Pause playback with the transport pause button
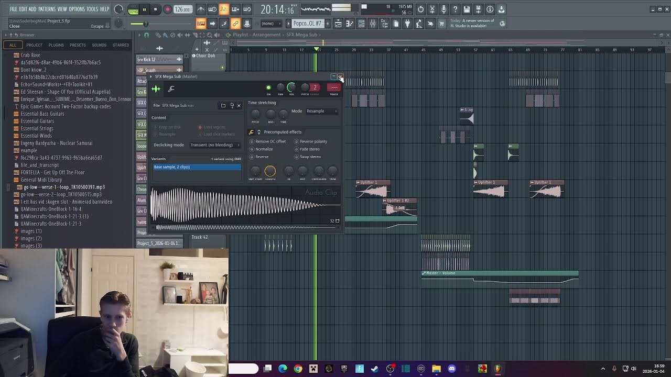This screenshot has height=377, width=671. pyautogui.click(x=144, y=9)
